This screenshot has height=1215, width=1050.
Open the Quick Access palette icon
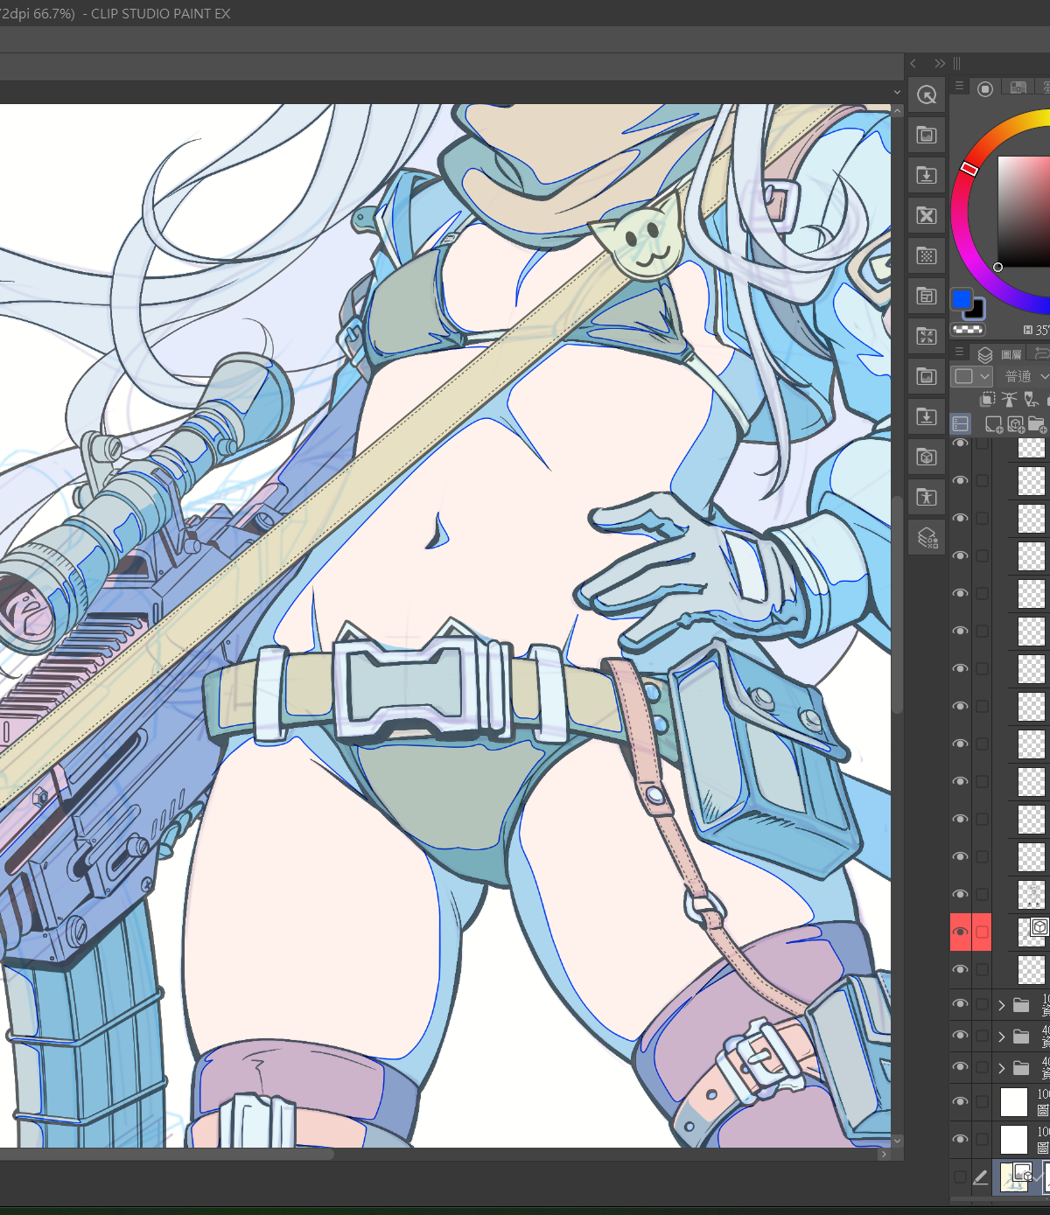click(926, 94)
